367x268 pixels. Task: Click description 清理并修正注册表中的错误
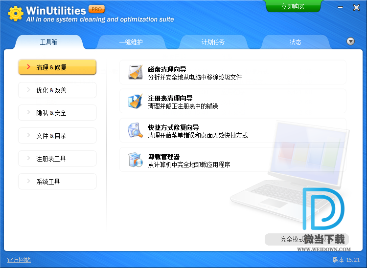183,106
